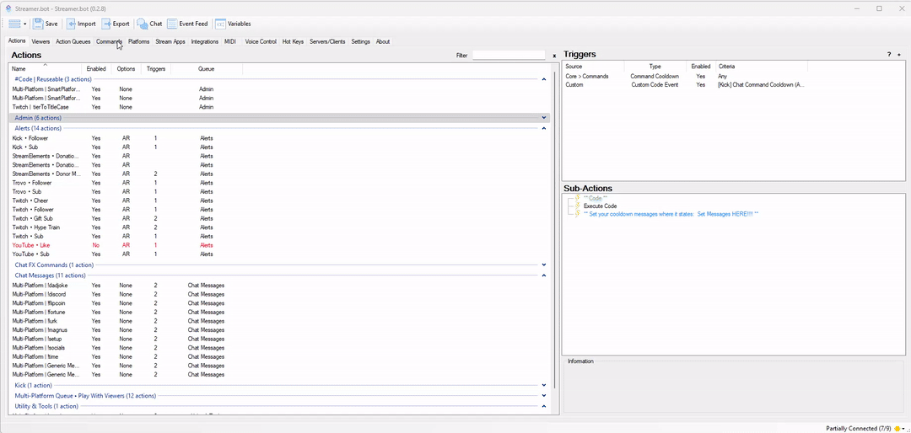Collapse the Utility & Tools group
This screenshot has width=911, height=433.
click(x=544, y=406)
